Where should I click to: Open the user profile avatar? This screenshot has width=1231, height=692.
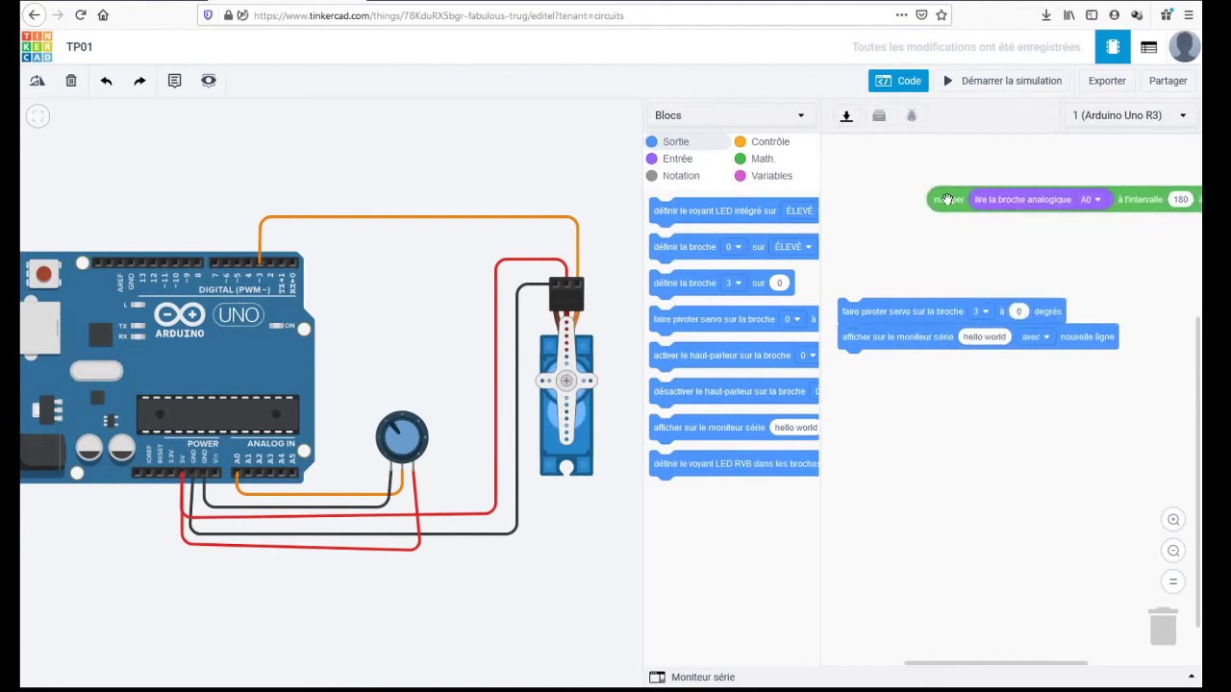1185,47
